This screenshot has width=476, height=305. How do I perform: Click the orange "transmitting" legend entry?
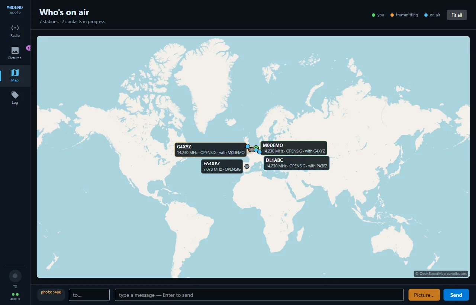tap(404, 15)
